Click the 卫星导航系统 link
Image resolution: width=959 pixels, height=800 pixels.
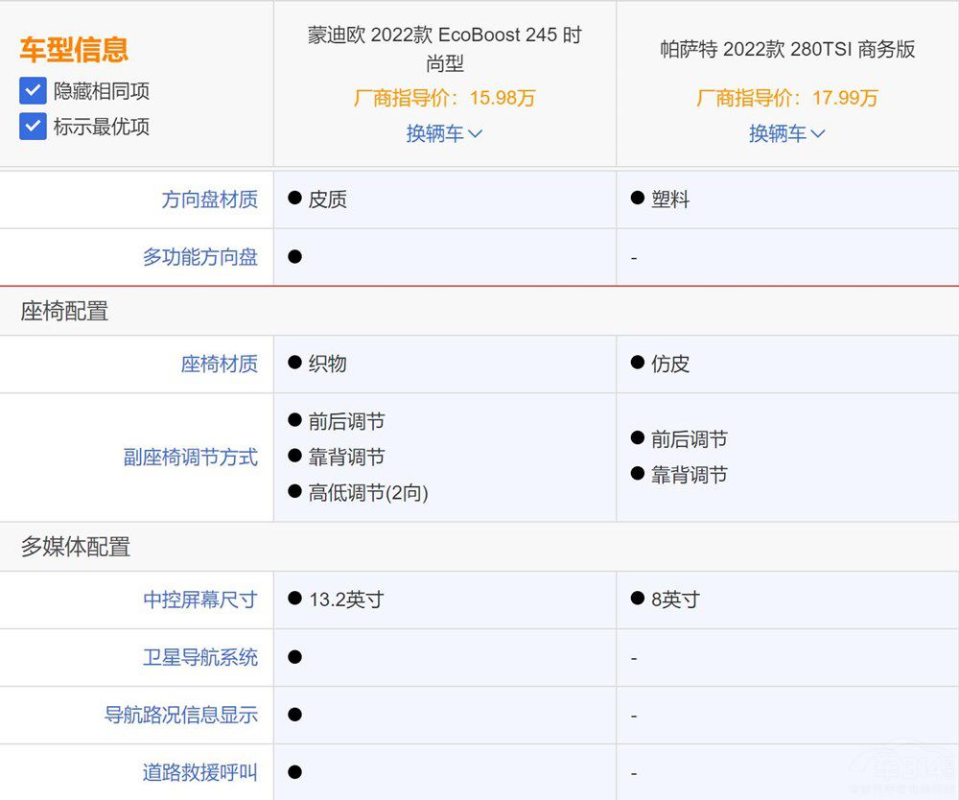pyautogui.click(x=199, y=658)
